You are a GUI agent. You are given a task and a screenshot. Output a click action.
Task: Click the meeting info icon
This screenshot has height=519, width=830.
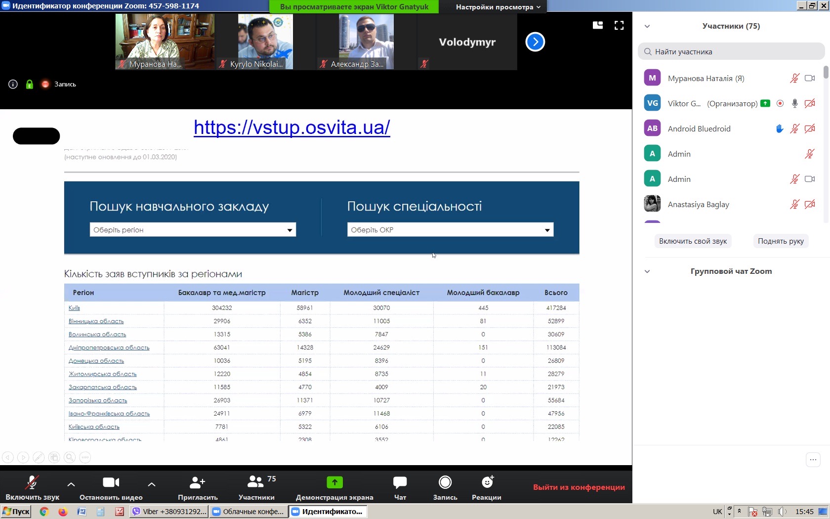[x=13, y=85]
